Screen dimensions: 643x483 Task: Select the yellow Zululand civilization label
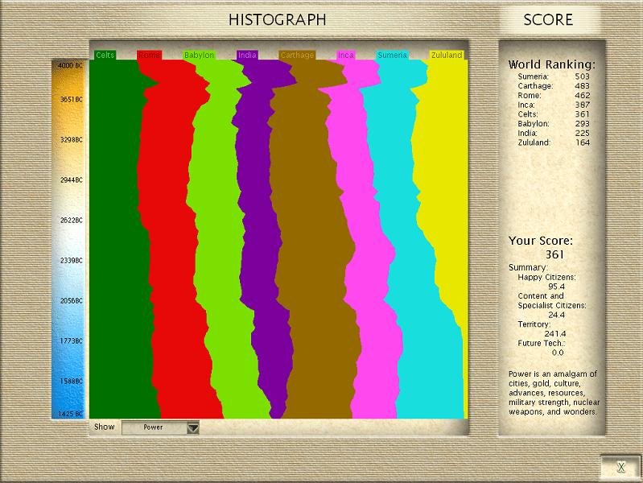coord(447,56)
